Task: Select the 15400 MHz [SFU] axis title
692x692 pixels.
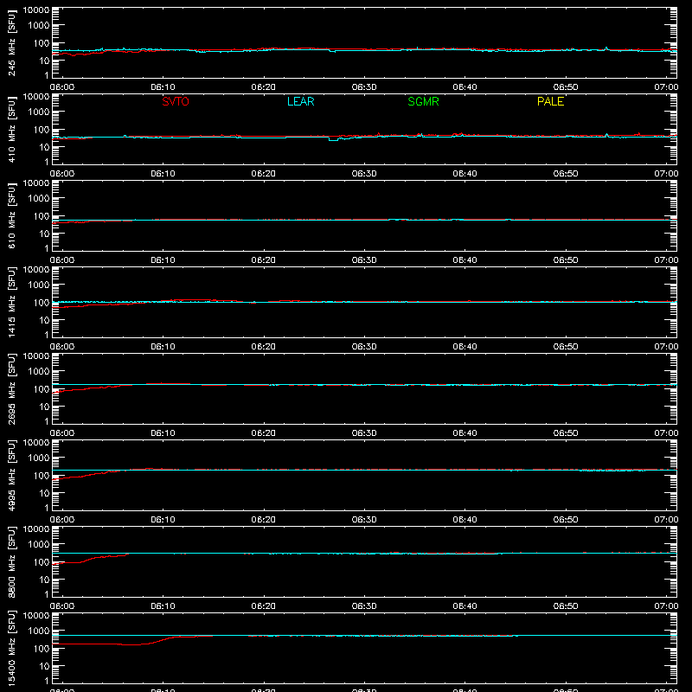Action: click(11, 648)
